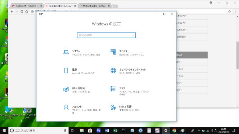Open the Action Center notification icon
This screenshot has width=239, height=134.
click(233, 130)
